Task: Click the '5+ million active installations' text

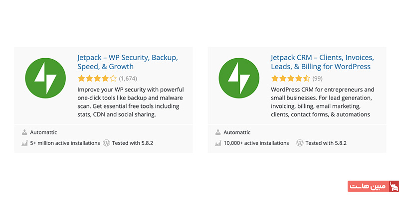Action: tap(65, 143)
